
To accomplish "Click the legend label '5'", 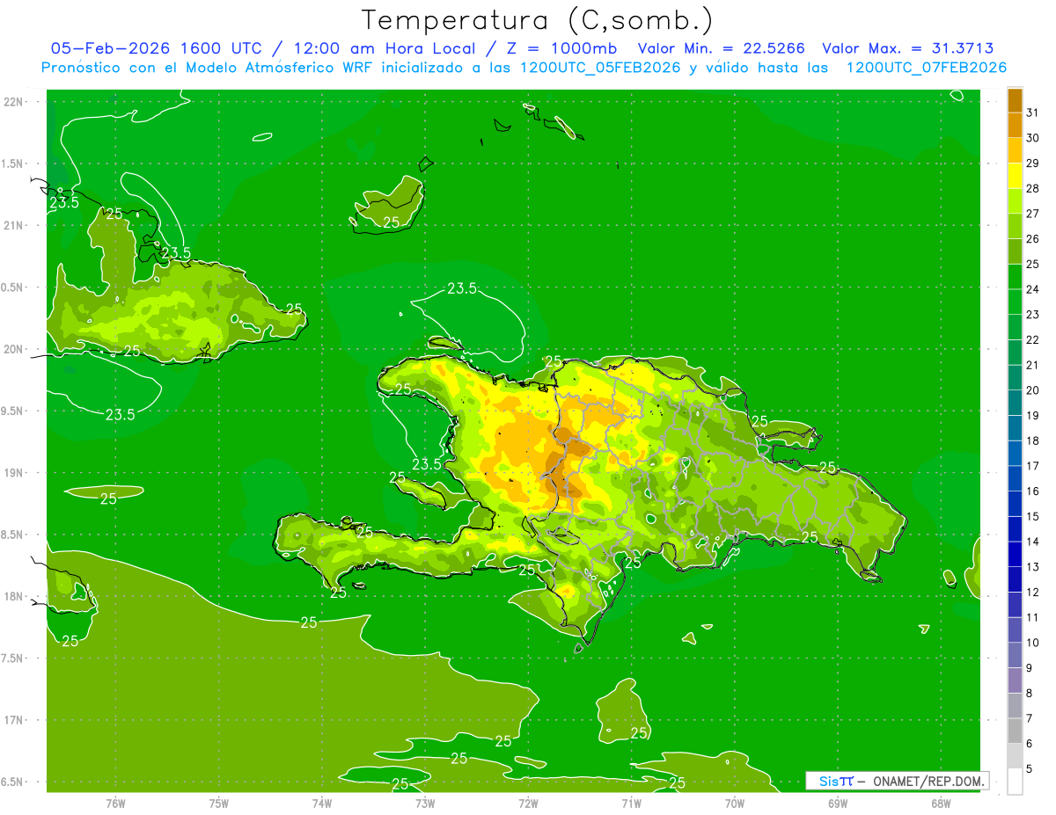I will pyautogui.click(x=1030, y=769).
